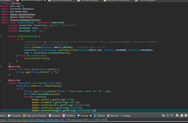188x123 pixels.
Task: Collapse the MemberDAOImpl constructor fold marker
Action: (0, 36)
